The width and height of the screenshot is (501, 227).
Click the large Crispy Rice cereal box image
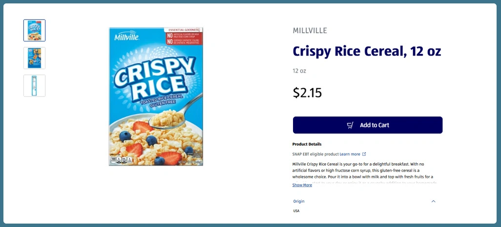coord(156,96)
